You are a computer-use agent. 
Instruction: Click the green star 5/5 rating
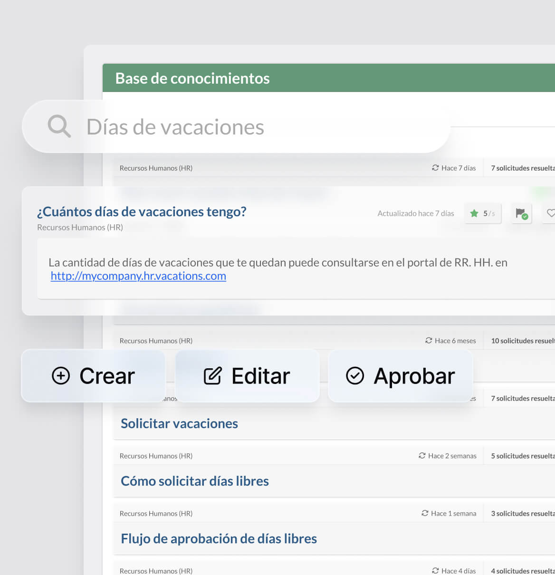[x=483, y=213]
